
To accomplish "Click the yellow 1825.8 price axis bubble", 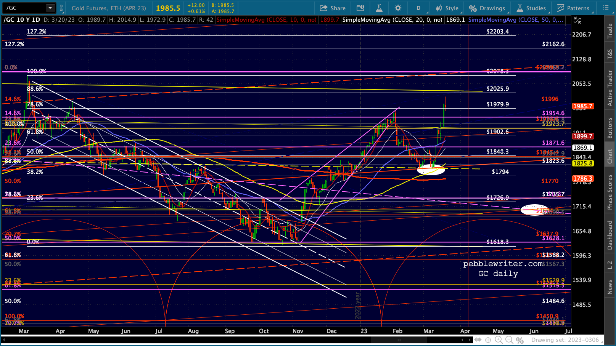I will (583, 163).
